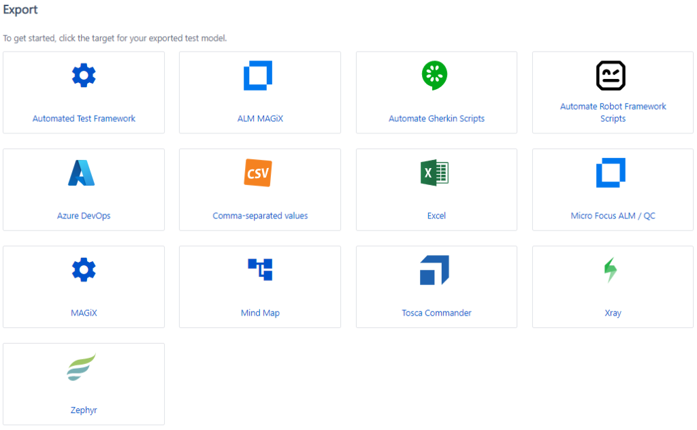Click the Zephyr swoosh icon

pos(82,367)
